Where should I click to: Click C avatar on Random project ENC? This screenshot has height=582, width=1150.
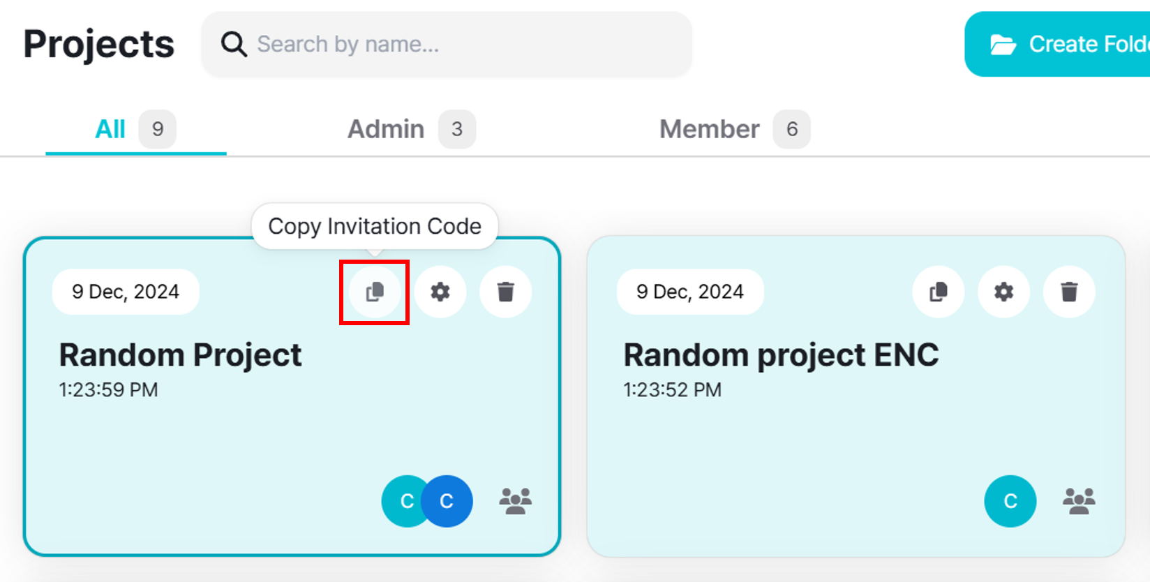1010,501
